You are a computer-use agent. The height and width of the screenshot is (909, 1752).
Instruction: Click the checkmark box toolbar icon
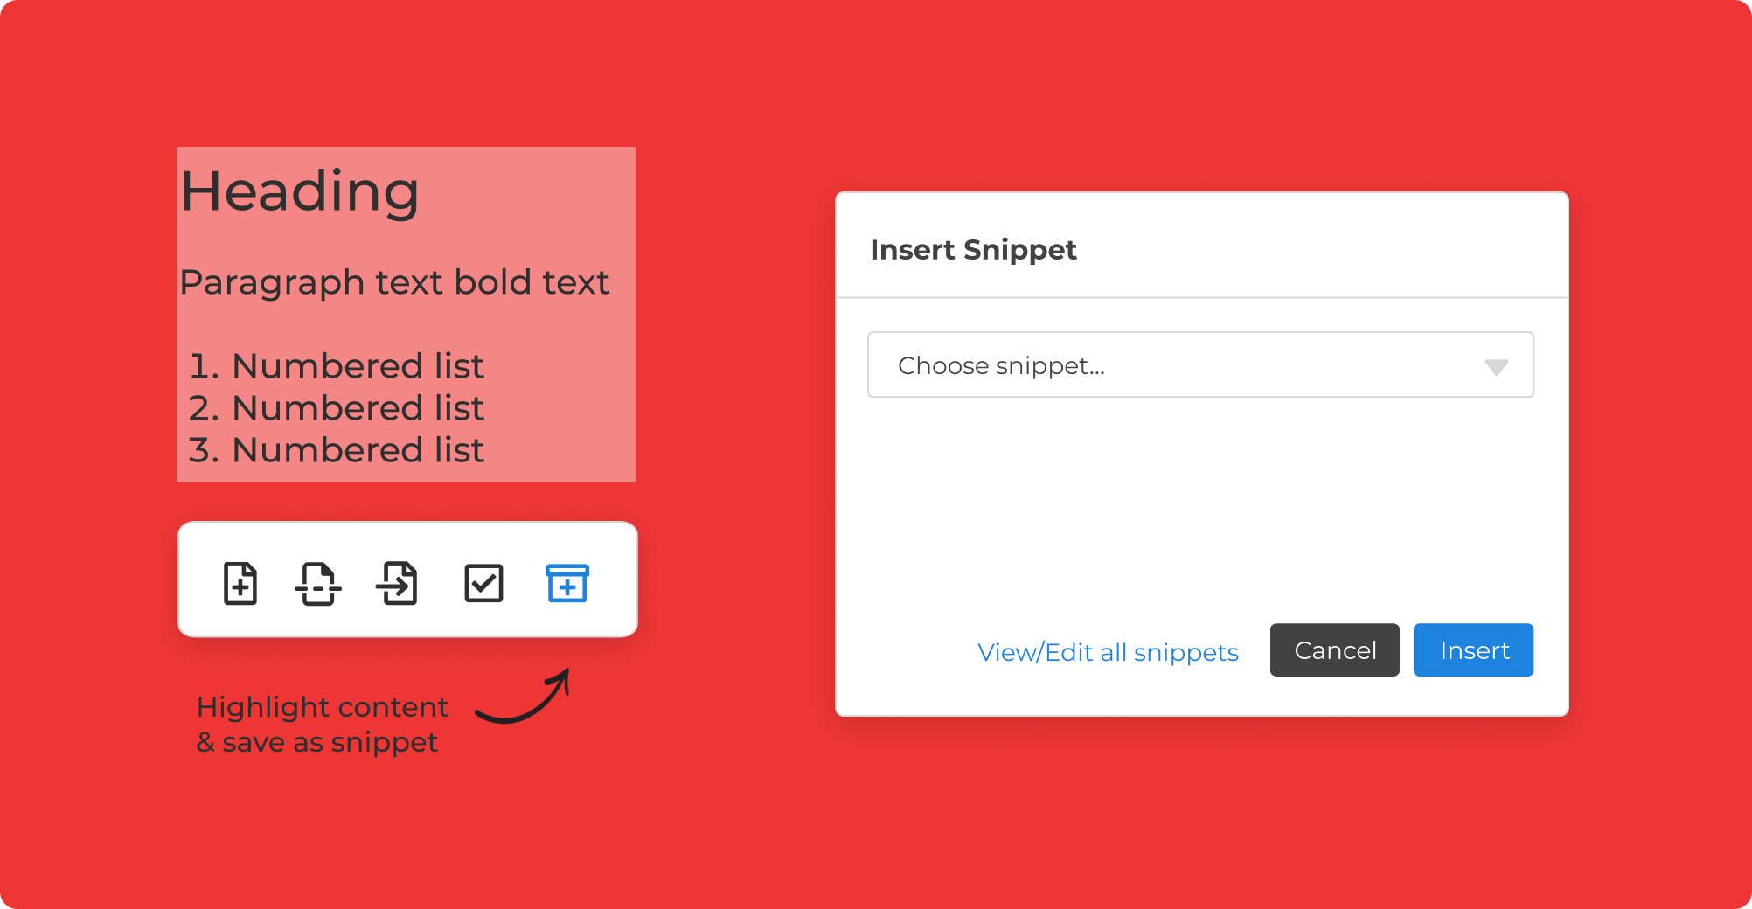point(483,583)
